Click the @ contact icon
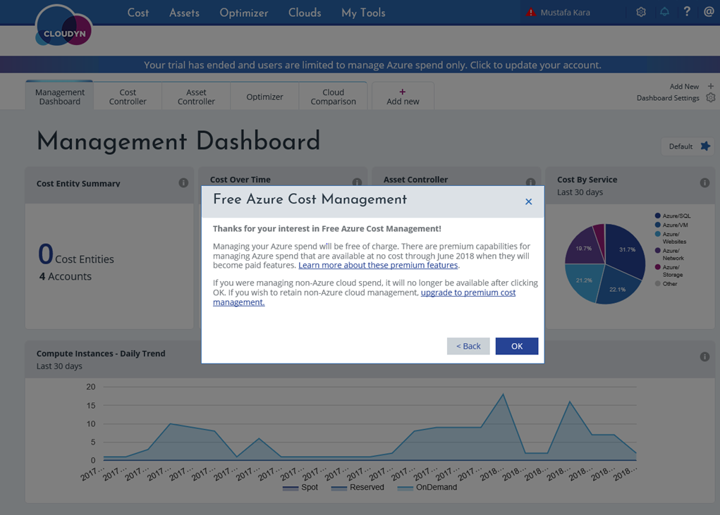Viewport: 720px width, 515px height. click(709, 12)
